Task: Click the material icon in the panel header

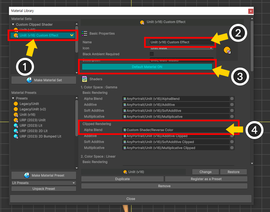Action: click(142, 22)
